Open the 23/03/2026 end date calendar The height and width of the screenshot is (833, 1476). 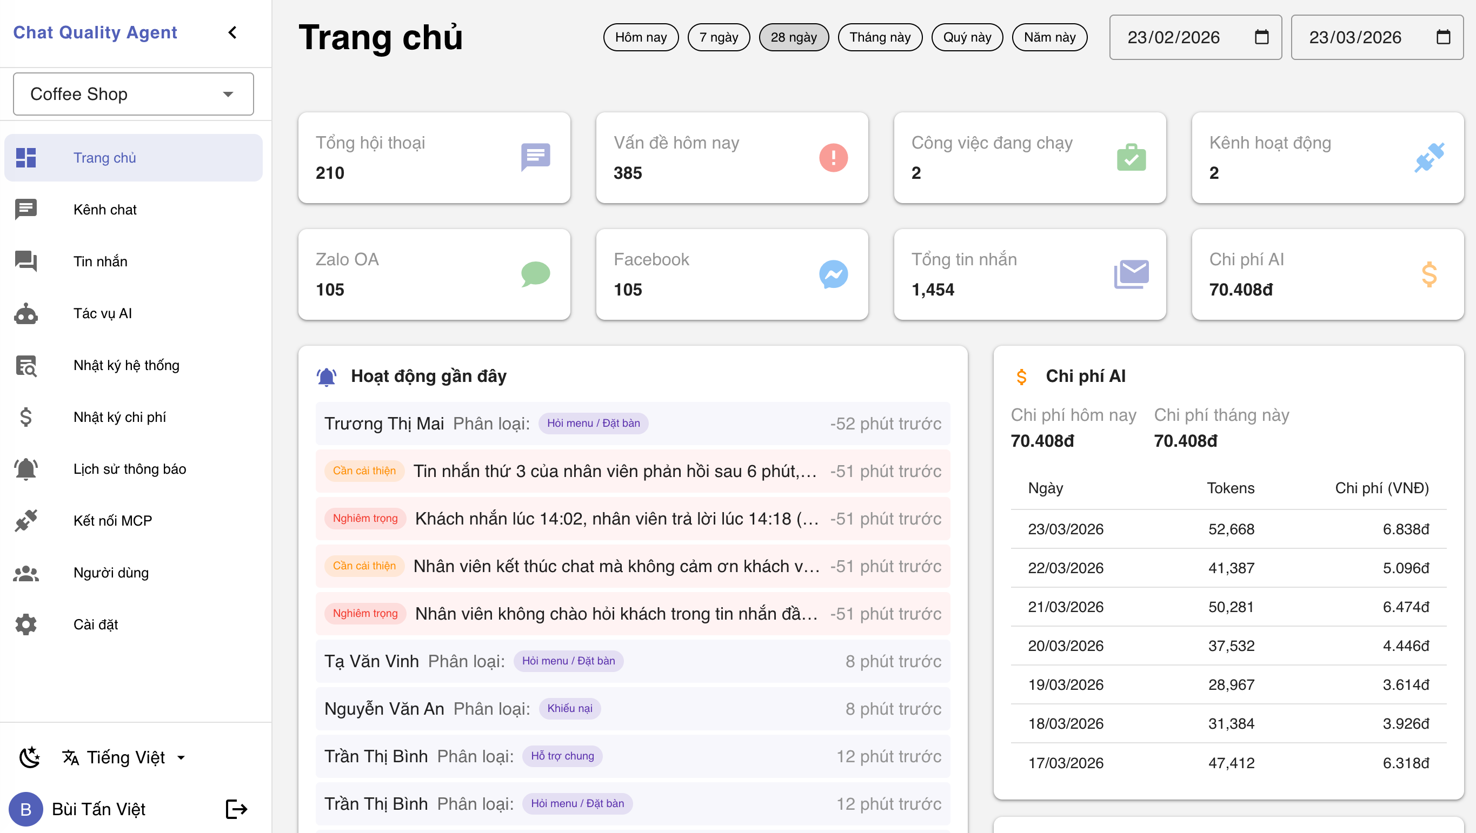click(x=1443, y=37)
